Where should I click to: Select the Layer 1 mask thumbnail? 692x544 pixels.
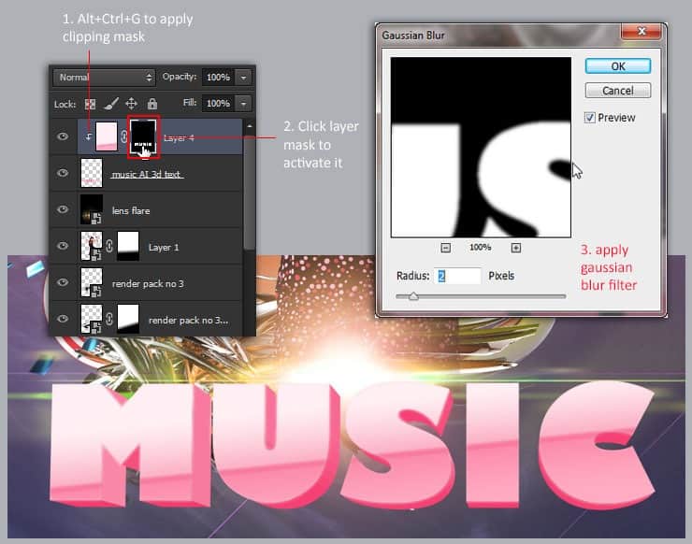[128, 246]
